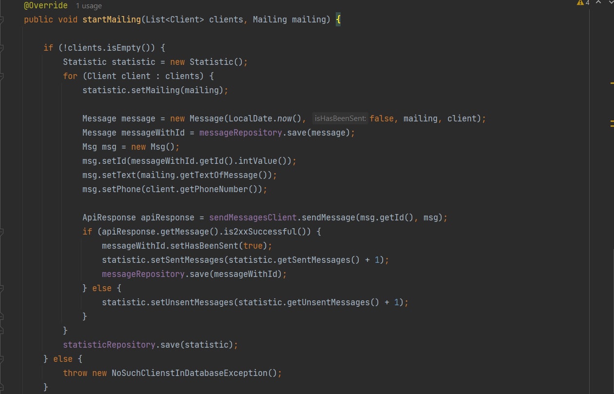Click the isHasBeenSent parameter inlay hint

click(x=340, y=118)
